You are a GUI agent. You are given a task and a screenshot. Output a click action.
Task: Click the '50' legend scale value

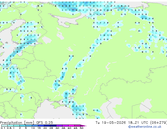point(81,128)
